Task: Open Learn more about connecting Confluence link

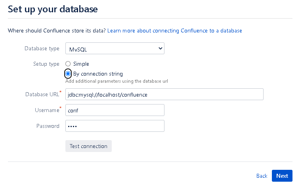Action: (x=174, y=31)
